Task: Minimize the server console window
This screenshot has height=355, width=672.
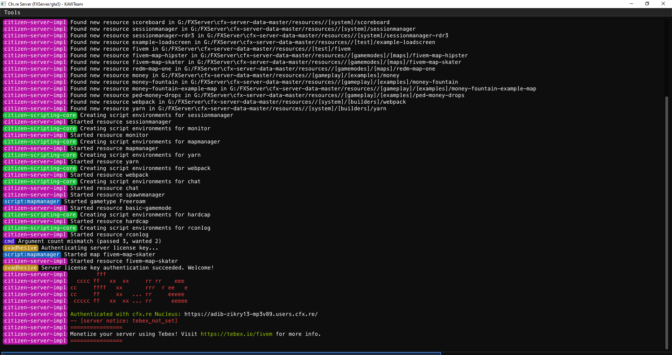Action: [631, 4]
